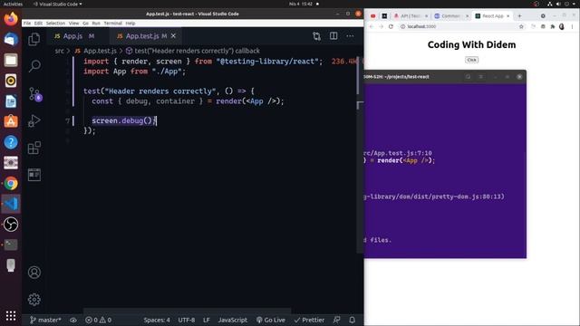
Task: Click the errors and warnings counter
Action: tap(99, 320)
